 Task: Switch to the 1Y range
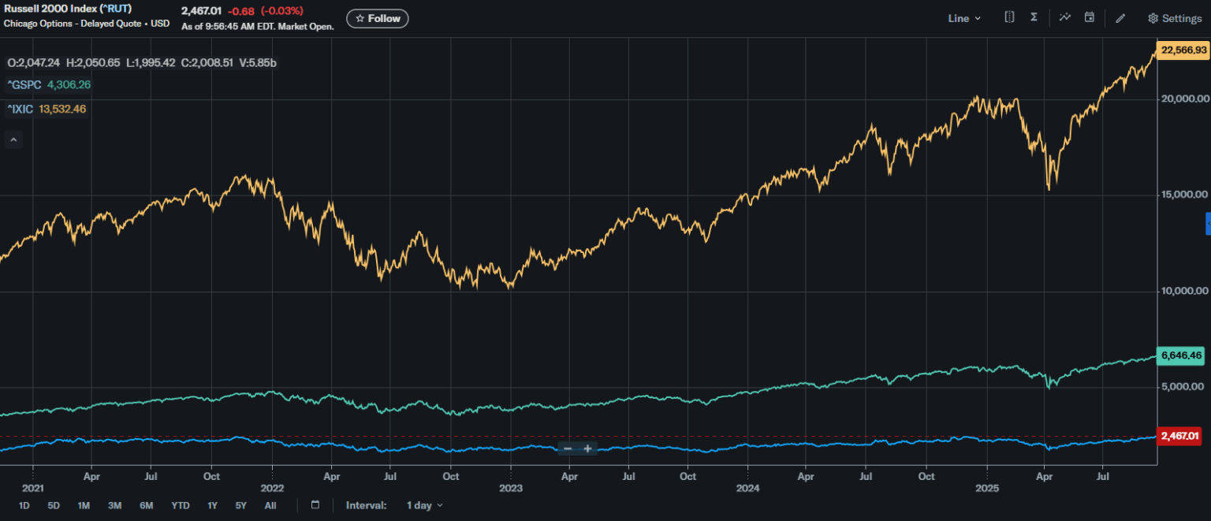[x=211, y=505]
